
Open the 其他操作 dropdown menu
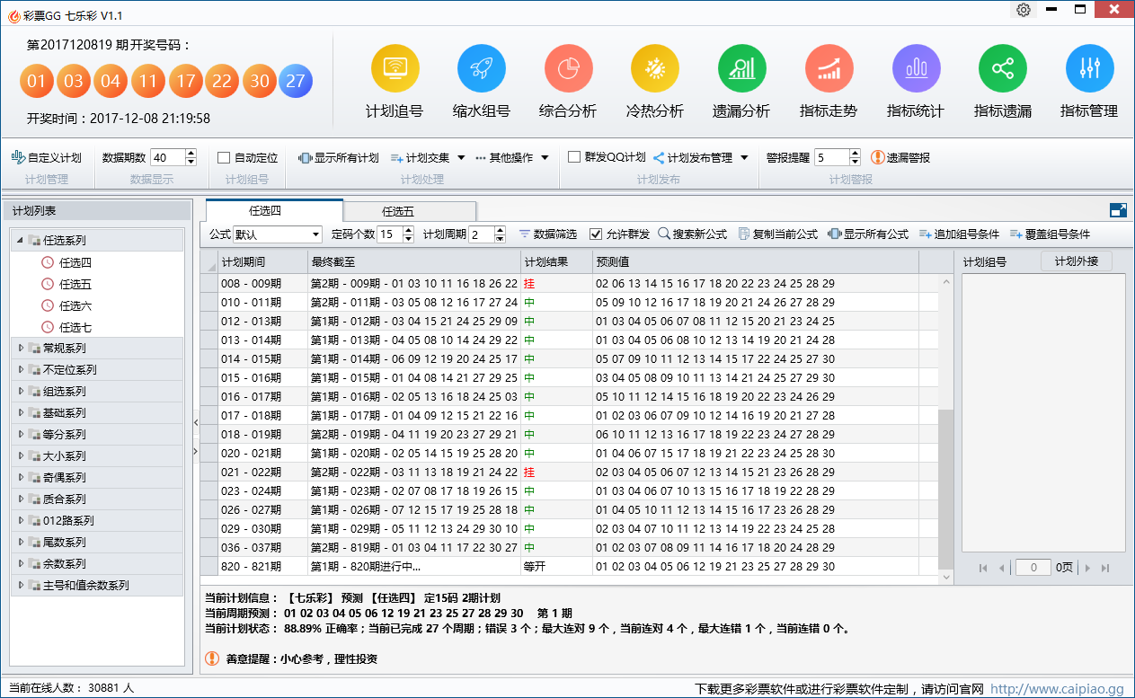click(512, 157)
